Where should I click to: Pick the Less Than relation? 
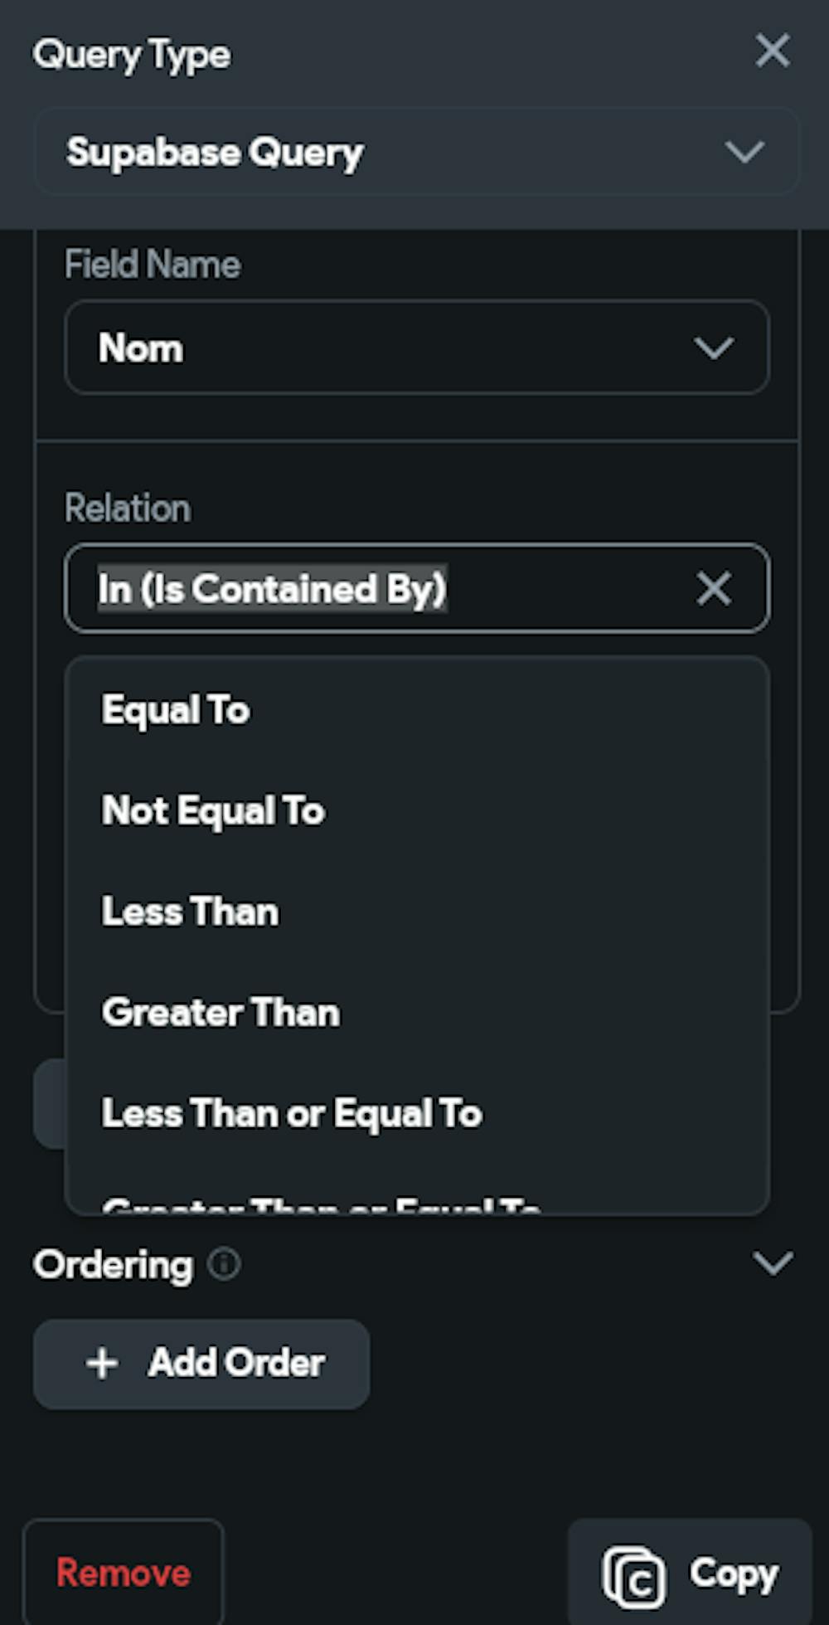[x=191, y=912]
